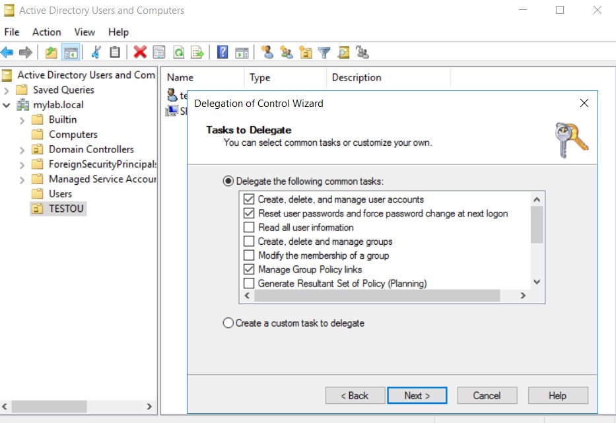Toggle the console tree pane icon

coord(71,52)
